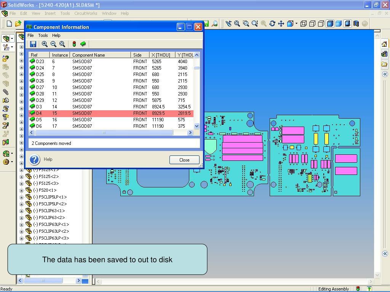390x292 pixels.
Task: Click the green chip component icon
Action: coord(83,44)
